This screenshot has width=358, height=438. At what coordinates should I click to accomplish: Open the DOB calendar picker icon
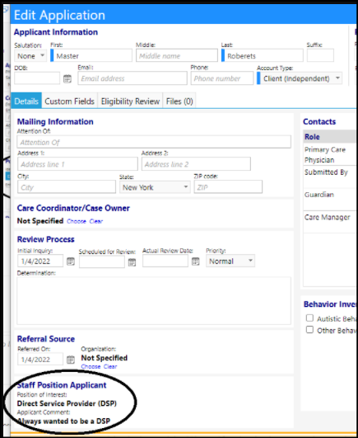(67, 78)
